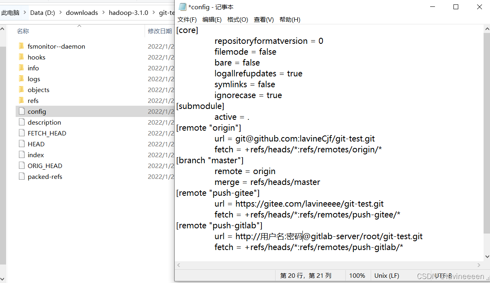This screenshot has width=490, height=283.
Task: Open the 帮助(H) menu in Notepad
Action: click(x=290, y=20)
